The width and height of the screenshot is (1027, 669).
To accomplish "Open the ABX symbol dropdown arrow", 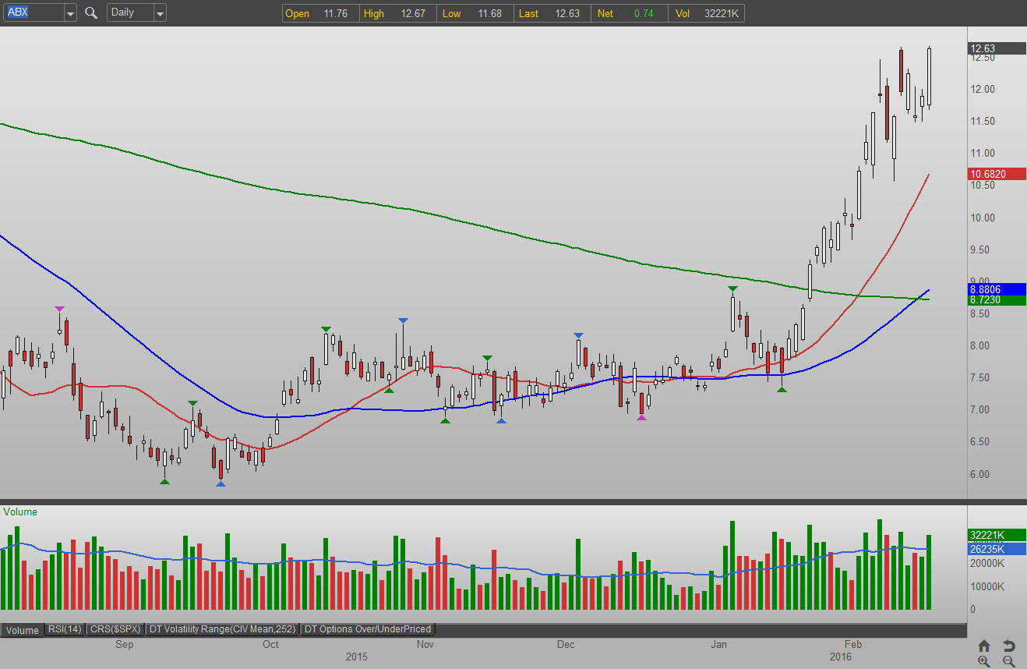I will 70,12.
